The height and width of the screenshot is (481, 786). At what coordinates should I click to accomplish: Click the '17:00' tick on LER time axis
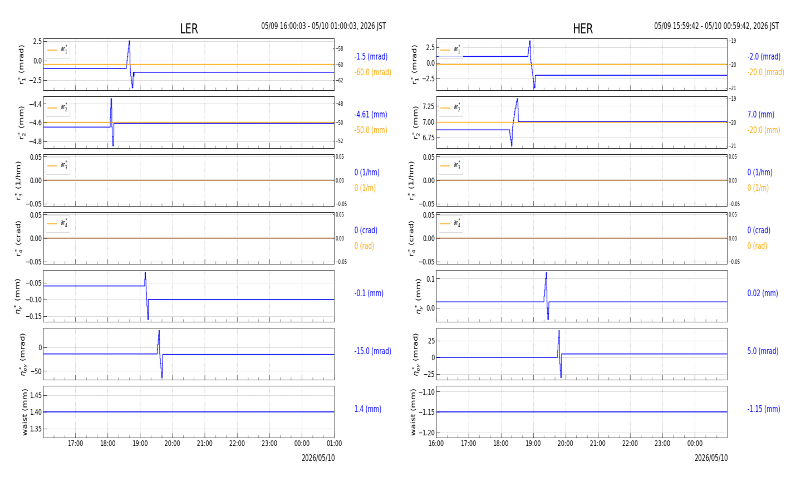pyautogui.click(x=76, y=444)
